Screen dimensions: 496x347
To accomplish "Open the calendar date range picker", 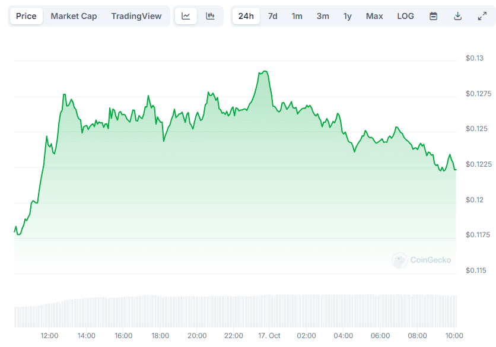I will [433, 16].
